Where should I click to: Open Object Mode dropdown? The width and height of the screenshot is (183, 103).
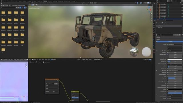point(36,3)
